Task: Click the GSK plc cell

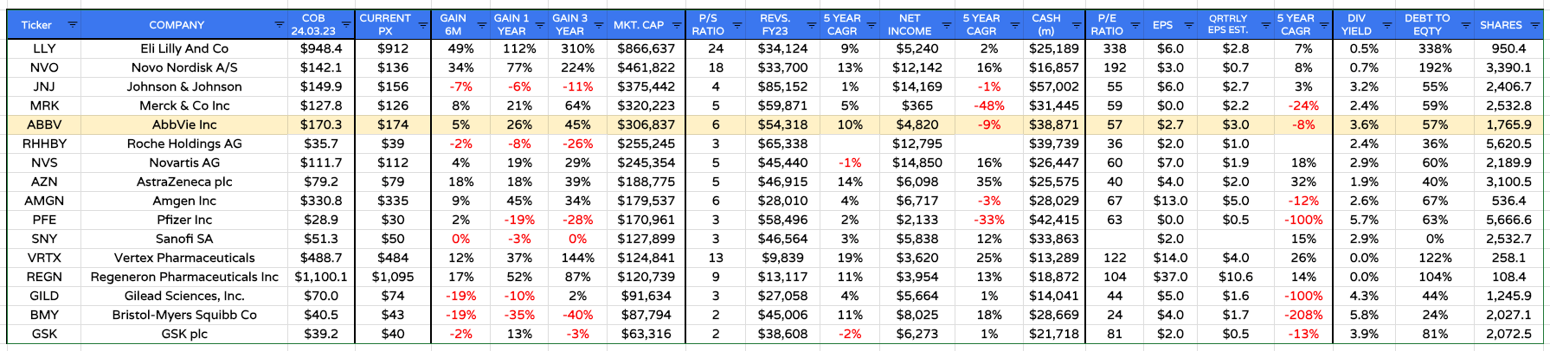Action: pos(185,334)
